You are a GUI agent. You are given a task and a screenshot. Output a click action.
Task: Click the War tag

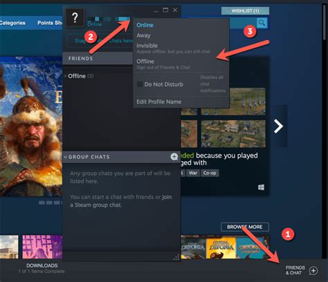[193, 173]
